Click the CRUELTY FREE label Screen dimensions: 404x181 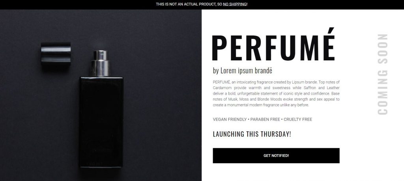(x=298, y=119)
